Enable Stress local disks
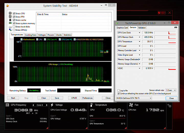 (14, 27)
